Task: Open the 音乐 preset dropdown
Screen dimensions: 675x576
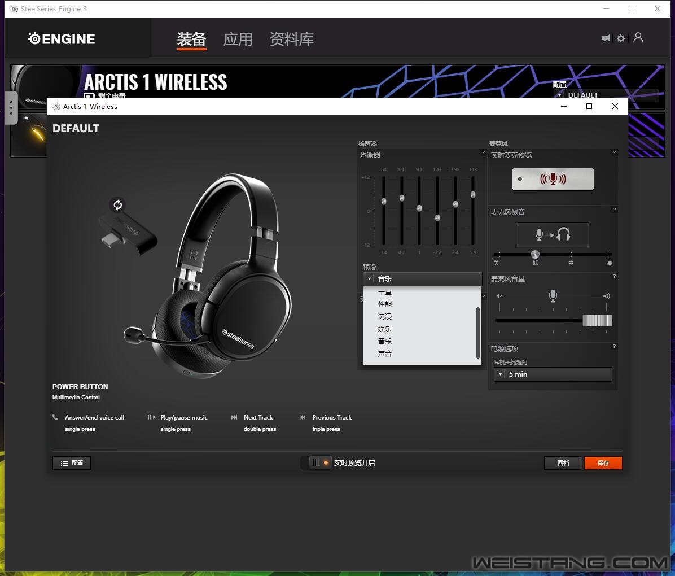Action: pos(422,279)
